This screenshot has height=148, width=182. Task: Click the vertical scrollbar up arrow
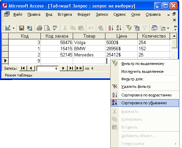(174, 36)
